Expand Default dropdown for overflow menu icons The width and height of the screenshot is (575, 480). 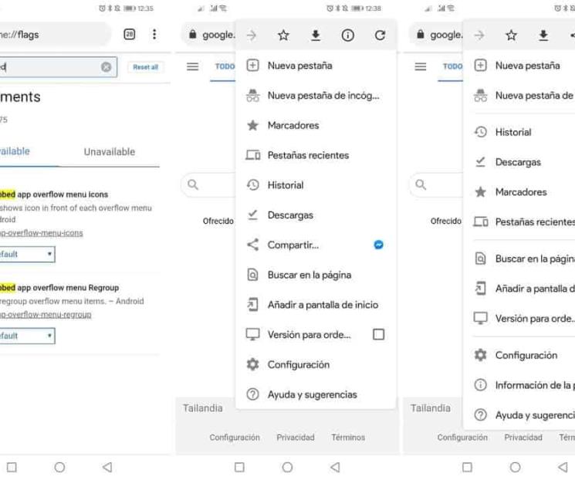point(27,254)
